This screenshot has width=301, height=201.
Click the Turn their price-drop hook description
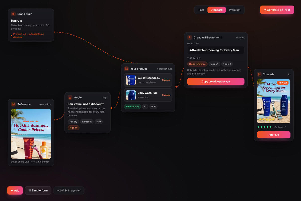point(87,112)
